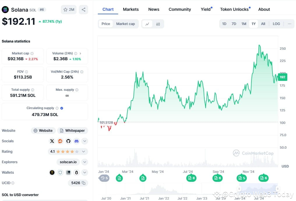Switch chart to Market cap view
The height and width of the screenshot is (201, 296).
click(x=125, y=24)
